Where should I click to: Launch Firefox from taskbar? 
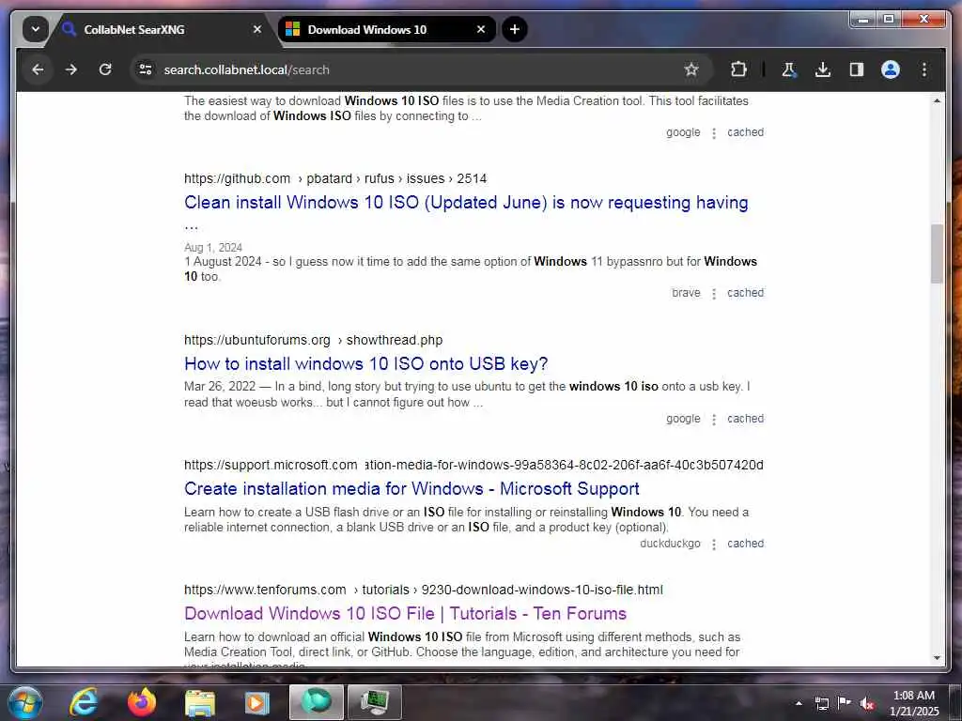pos(141,702)
